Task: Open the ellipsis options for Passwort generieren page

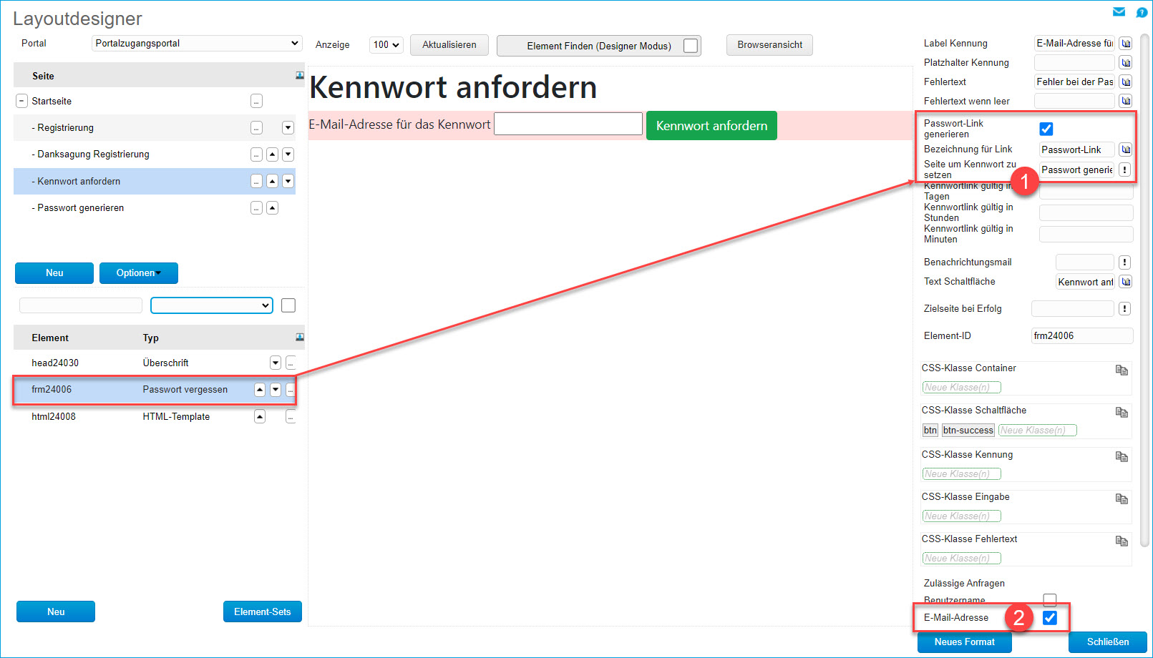Action: [256, 208]
